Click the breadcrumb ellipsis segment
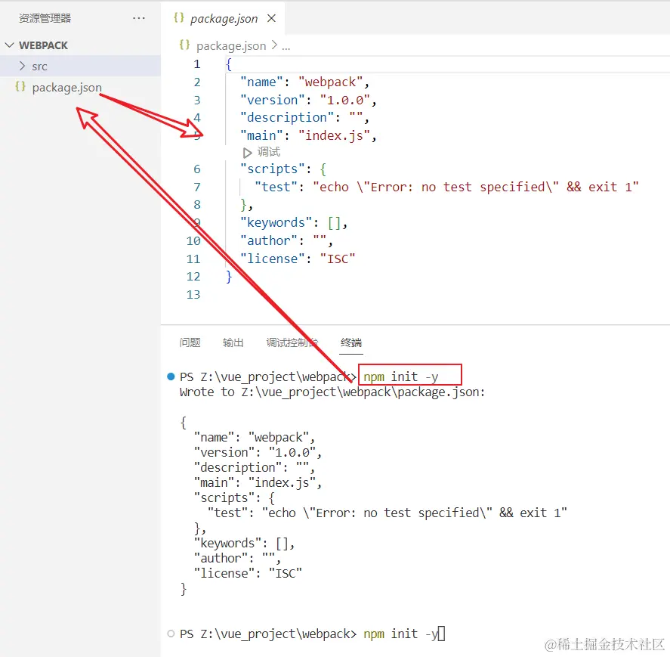 click(286, 47)
